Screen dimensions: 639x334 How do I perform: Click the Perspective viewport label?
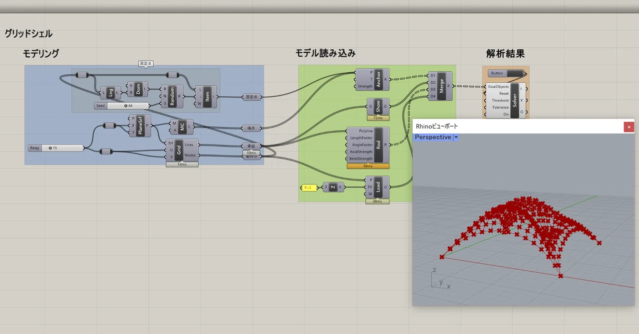click(433, 137)
